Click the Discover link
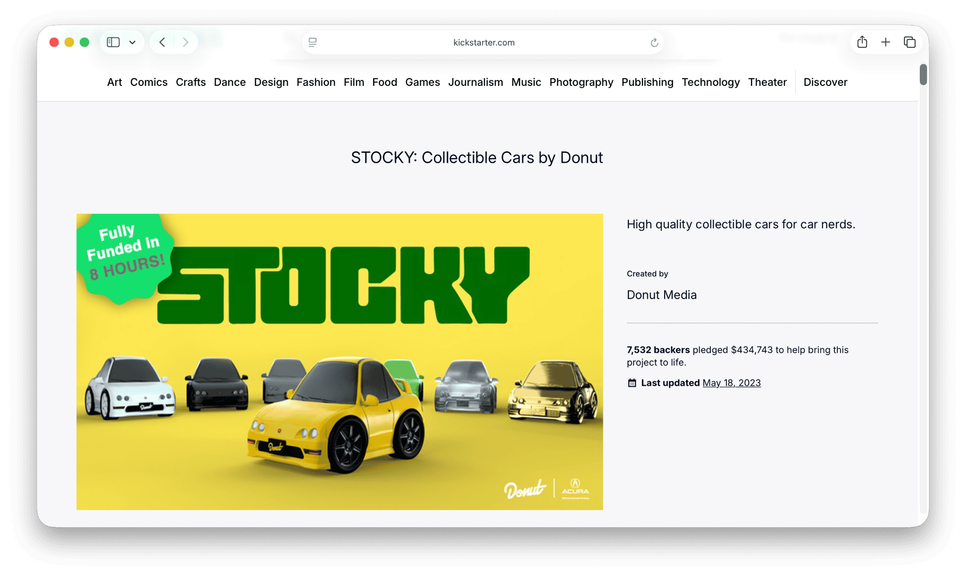Viewport: 966px width, 576px height. tap(825, 82)
